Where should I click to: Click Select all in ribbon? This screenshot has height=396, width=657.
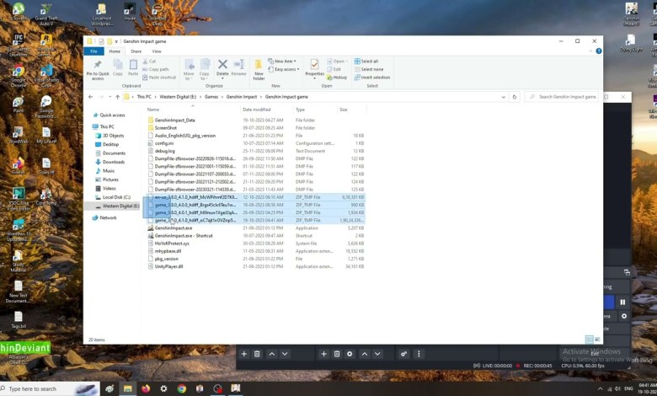[366, 62]
